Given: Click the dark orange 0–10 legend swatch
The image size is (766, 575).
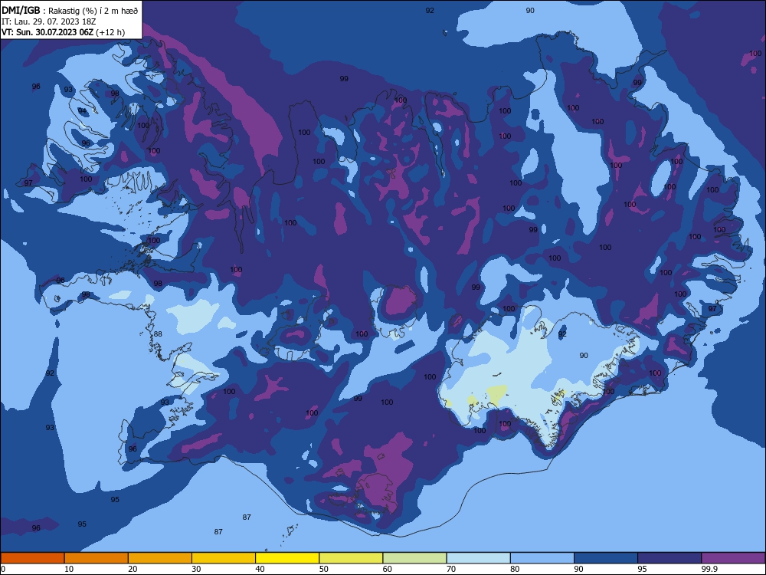Looking at the screenshot, I should tap(32, 558).
